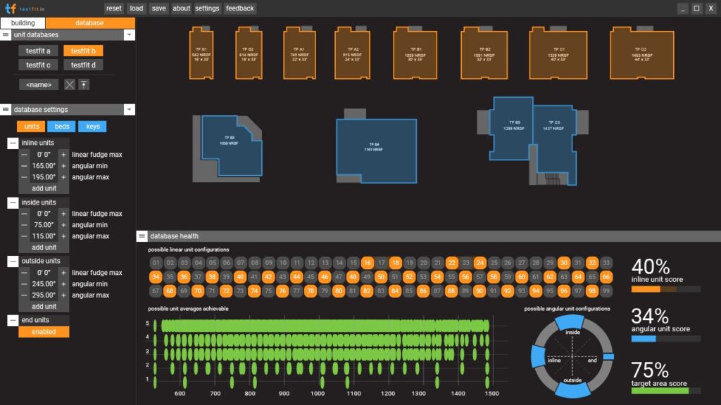This screenshot has width=721, height=405.
Task: Select the TF A1 unit plan
Action: click(300, 53)
